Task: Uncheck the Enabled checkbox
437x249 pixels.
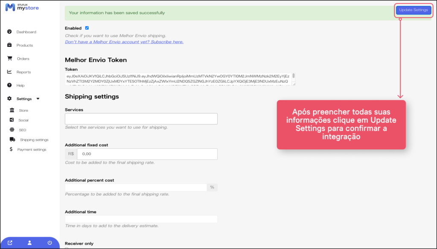Action: tap(87, 28)
